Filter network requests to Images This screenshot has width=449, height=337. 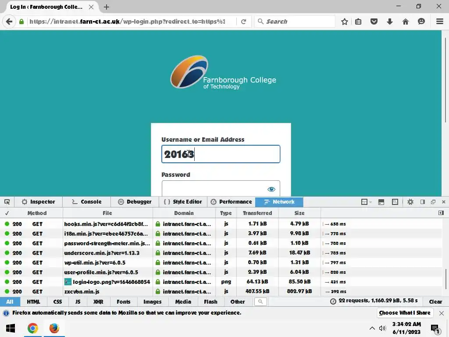(x=152, y=301)
